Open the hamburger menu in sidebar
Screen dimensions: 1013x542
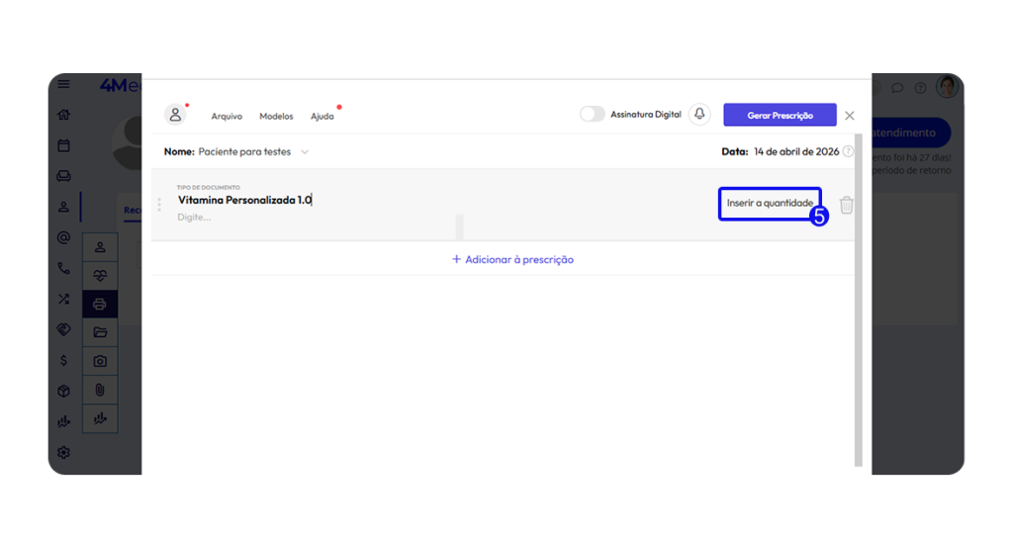coord(64,85)
